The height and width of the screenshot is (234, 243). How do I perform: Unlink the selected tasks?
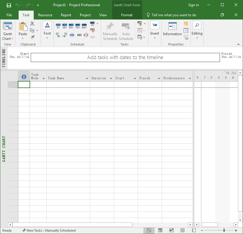[86, 35]
